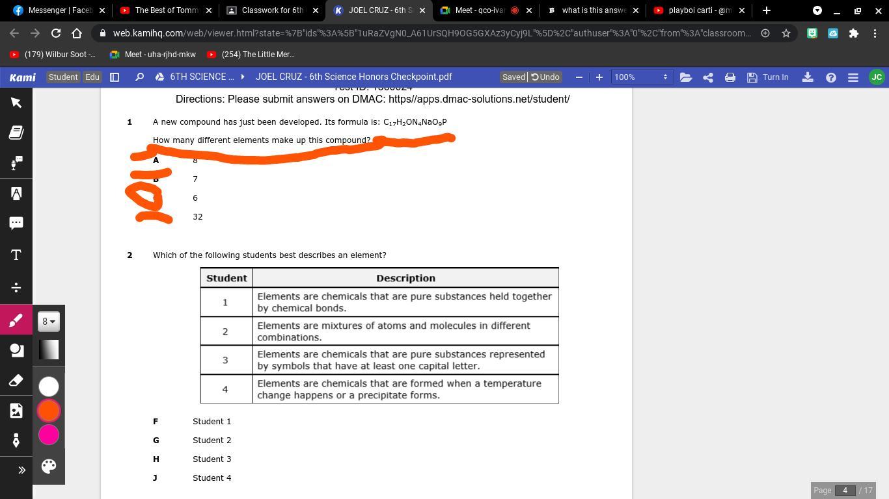Click the Google Drive icon in Kami toolbar
This screenshot has height=499, width=889.
[x=159, y=77]
